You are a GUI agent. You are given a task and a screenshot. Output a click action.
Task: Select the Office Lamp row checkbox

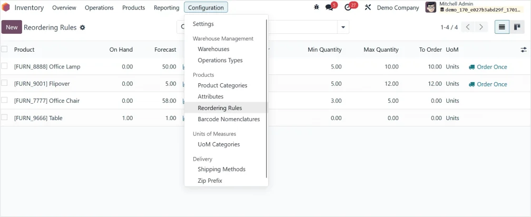[4, 66]
